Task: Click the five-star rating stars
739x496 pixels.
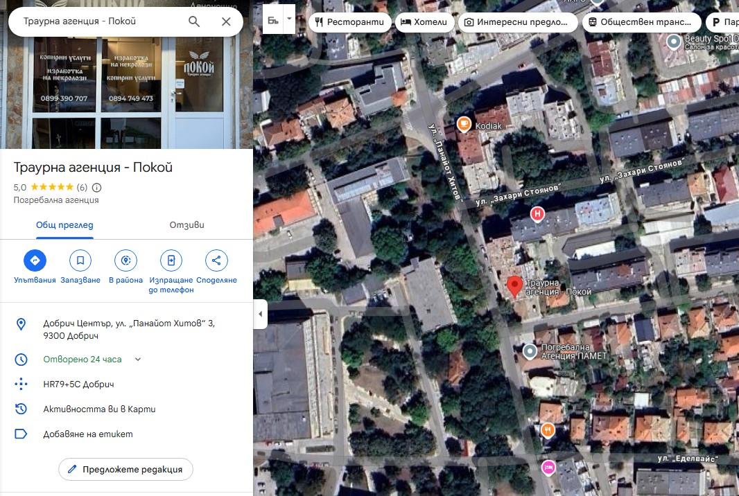Action: 52,187
